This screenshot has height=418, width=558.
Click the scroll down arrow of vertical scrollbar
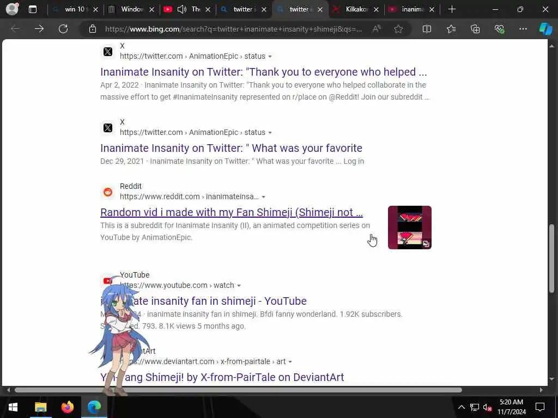pos(552,379)
